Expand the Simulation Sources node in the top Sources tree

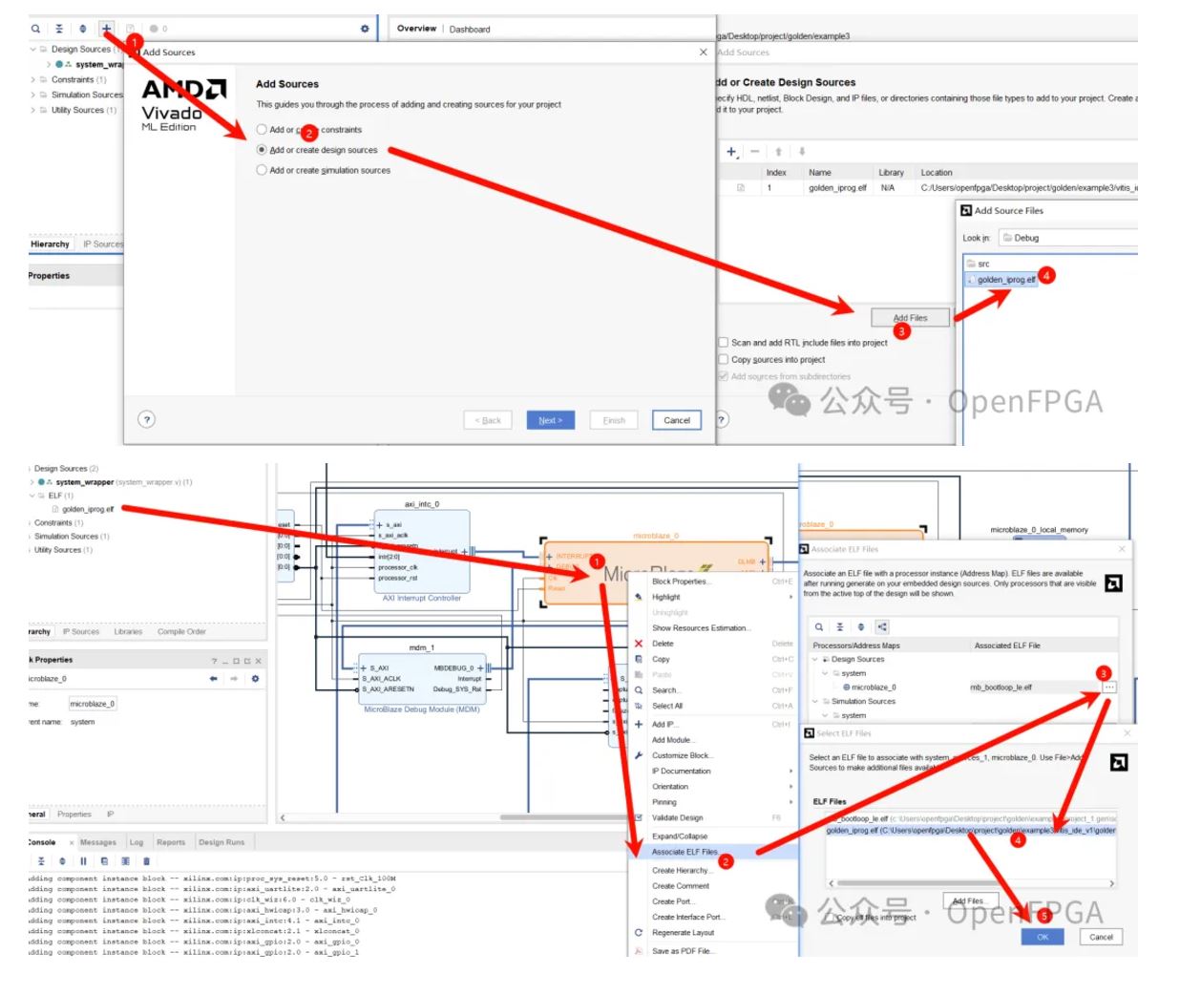[x=33, y=95]
